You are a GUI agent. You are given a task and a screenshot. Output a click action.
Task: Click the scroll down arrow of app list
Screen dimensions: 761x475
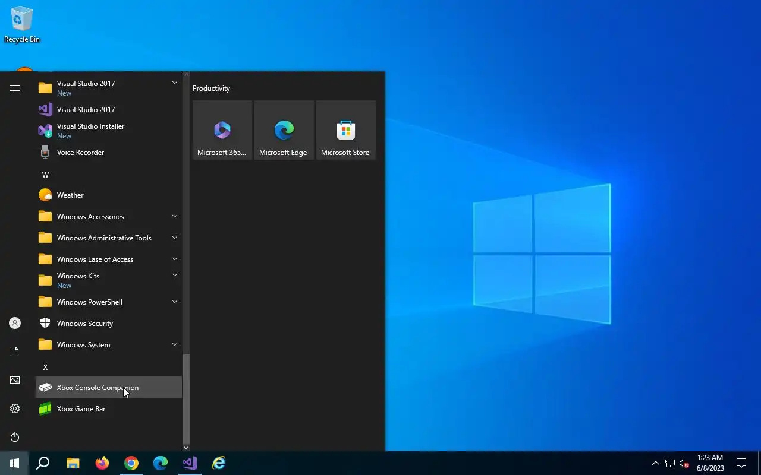(186, 448)
